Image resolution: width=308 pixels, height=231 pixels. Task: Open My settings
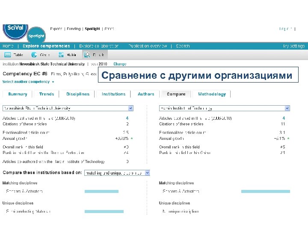point(294,46)
